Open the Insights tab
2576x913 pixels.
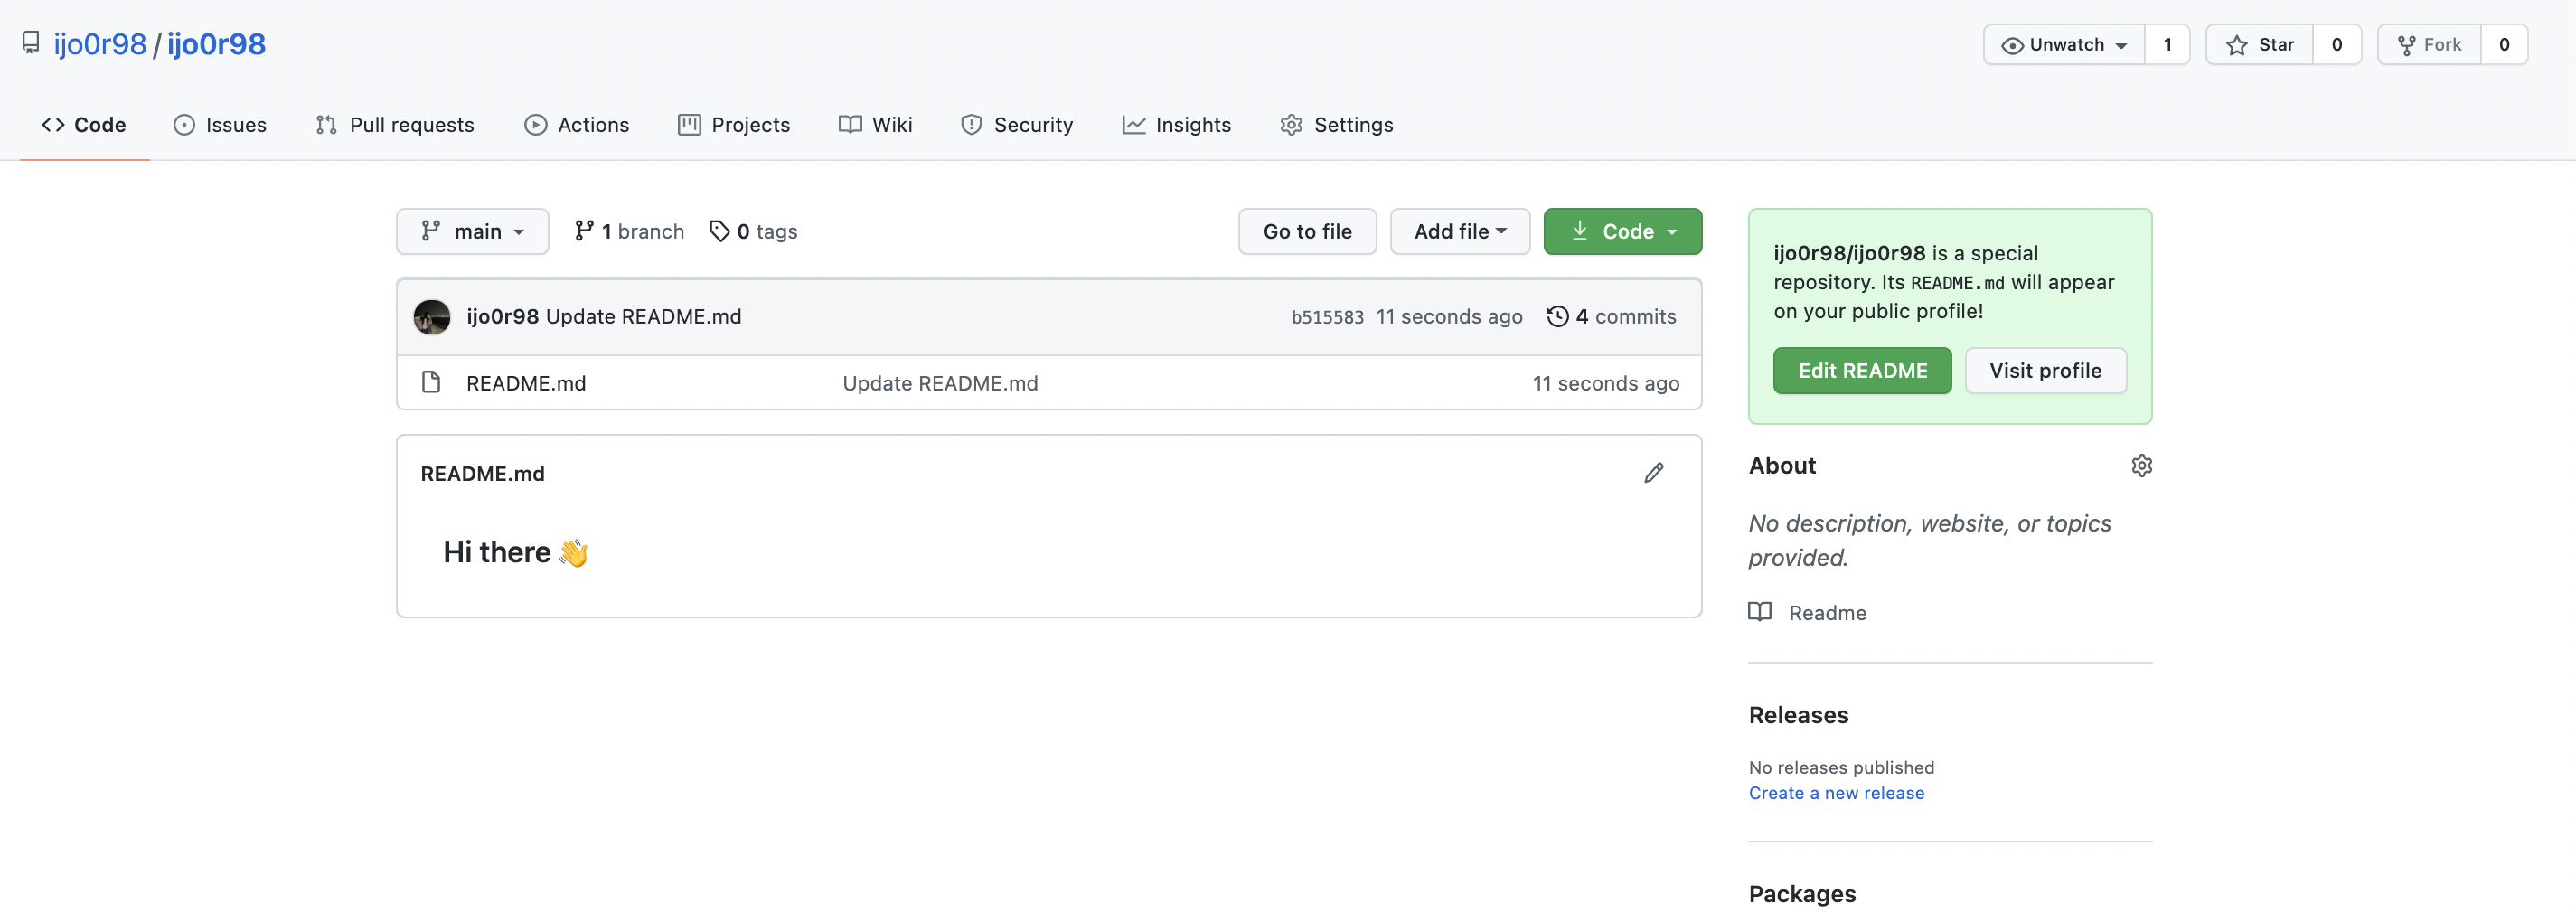[x=1177, y=125]
